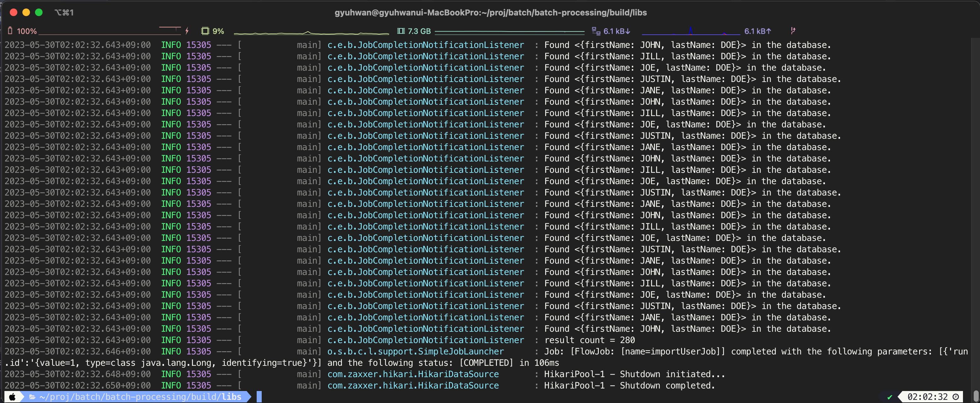
Task: Click the CPU chip icon
Action: click(206, 31)
